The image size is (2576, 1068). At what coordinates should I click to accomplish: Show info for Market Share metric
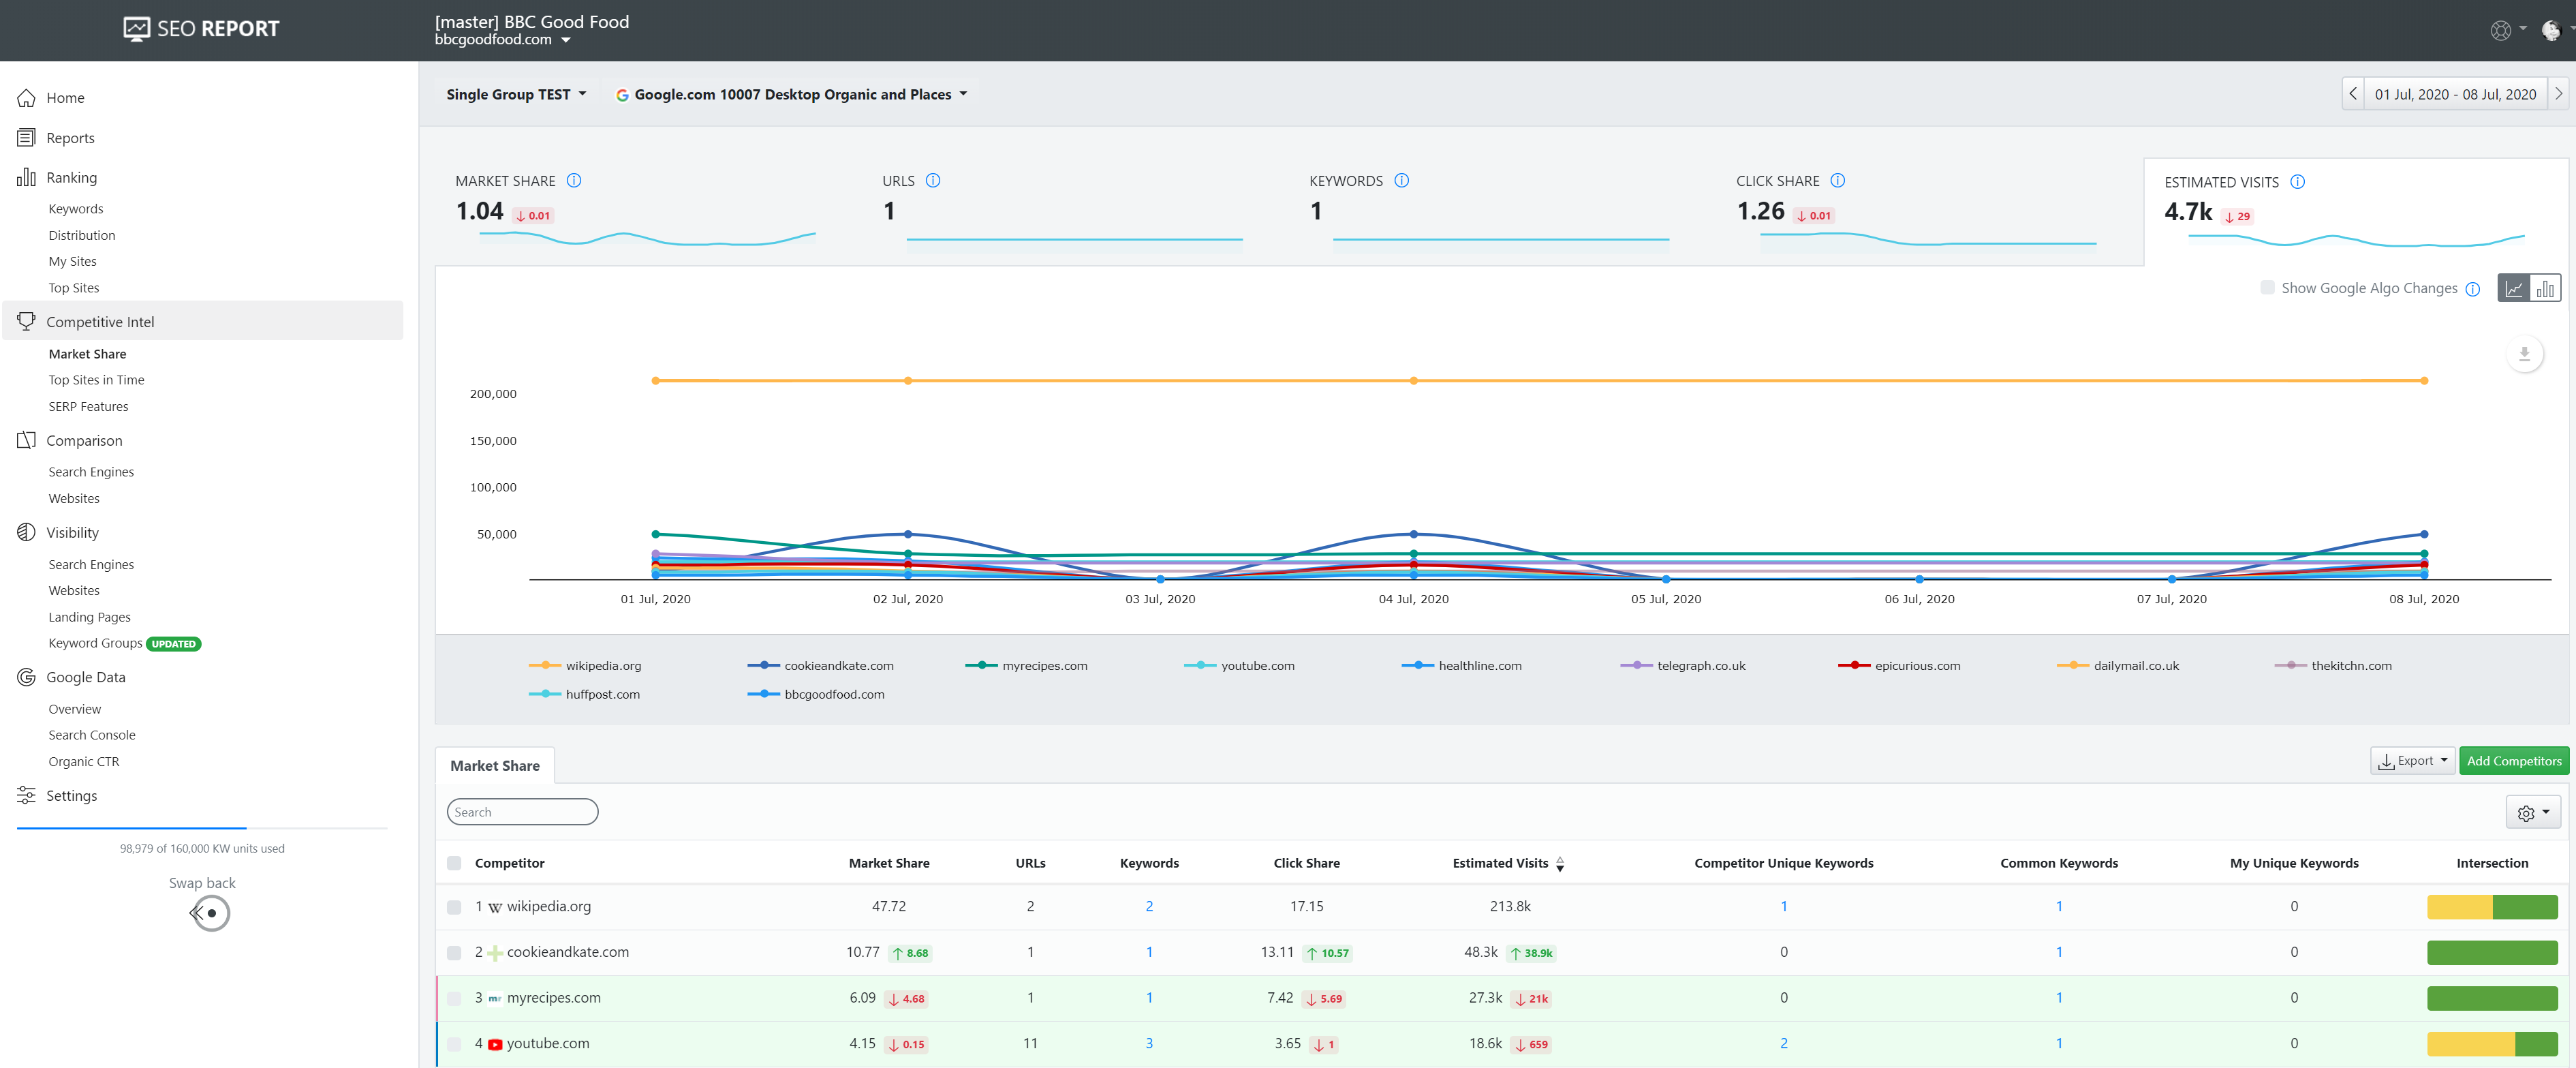[x=574, y=181]
